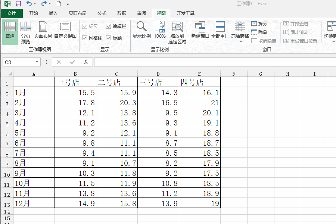336x224 pixels.
Task: Select the cell containing 8.2
Action: (158, 162)
